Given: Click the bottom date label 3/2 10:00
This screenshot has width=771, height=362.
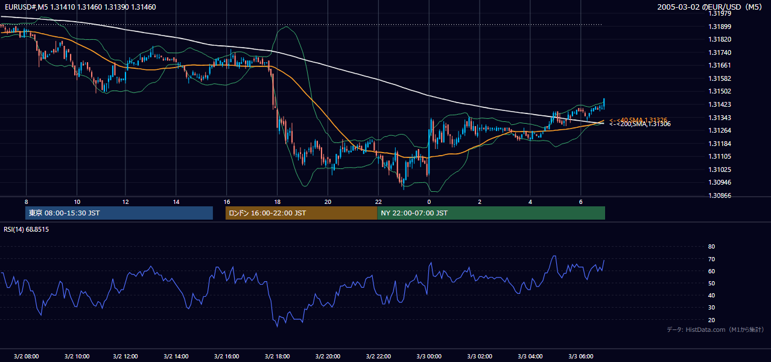Looking at the screenshot, I should click(77, 357).
